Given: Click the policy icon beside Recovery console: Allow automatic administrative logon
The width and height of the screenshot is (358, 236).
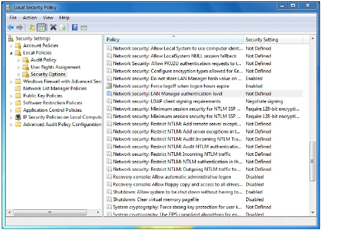Looking at the screenshot, I should tap(109, 176).
